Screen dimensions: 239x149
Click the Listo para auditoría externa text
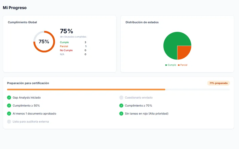pos(31,122)
